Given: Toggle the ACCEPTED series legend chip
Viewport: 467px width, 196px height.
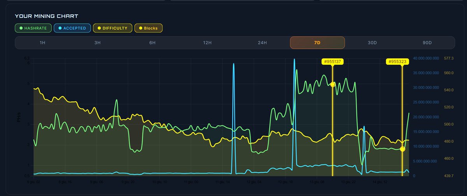Looking at the screenshot, I should pyautogui.click(x=72, y=28).
